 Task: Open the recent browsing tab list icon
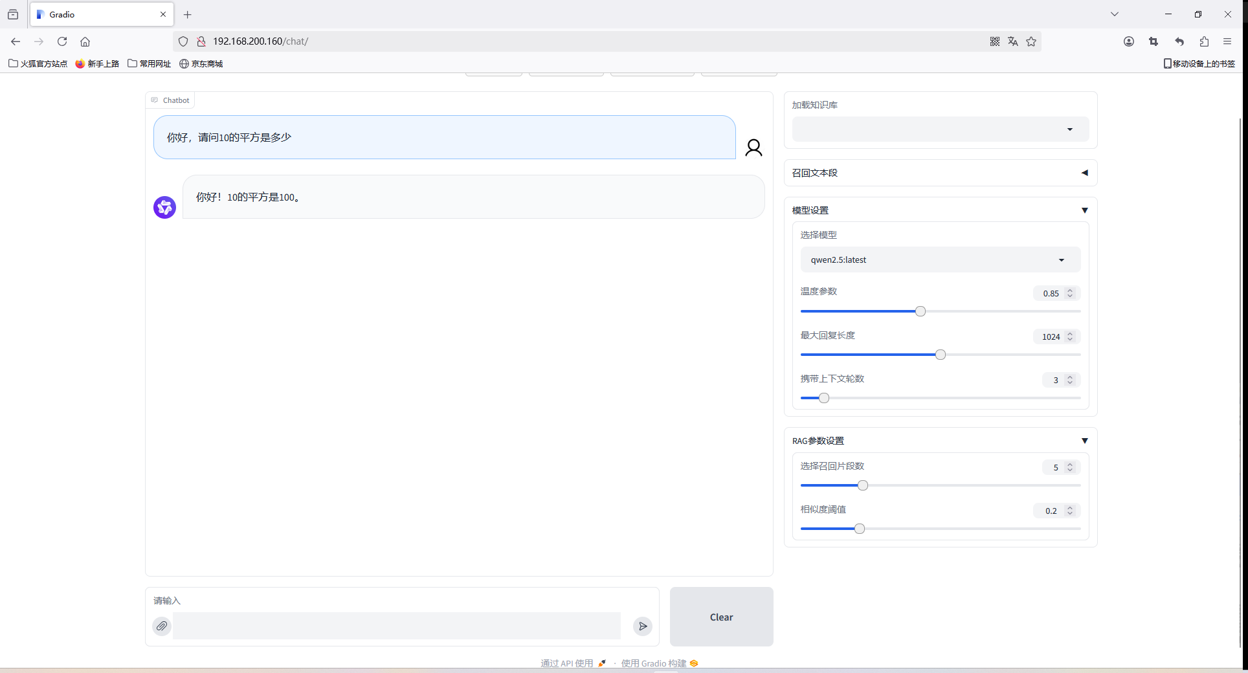[x=13, y=14]
